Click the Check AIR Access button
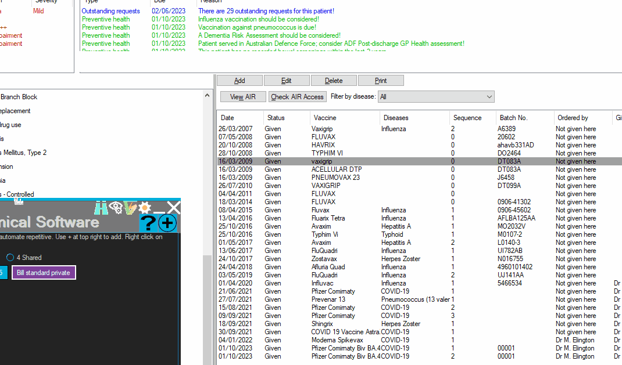Viewport: 622px width, 365px height. 297,96
